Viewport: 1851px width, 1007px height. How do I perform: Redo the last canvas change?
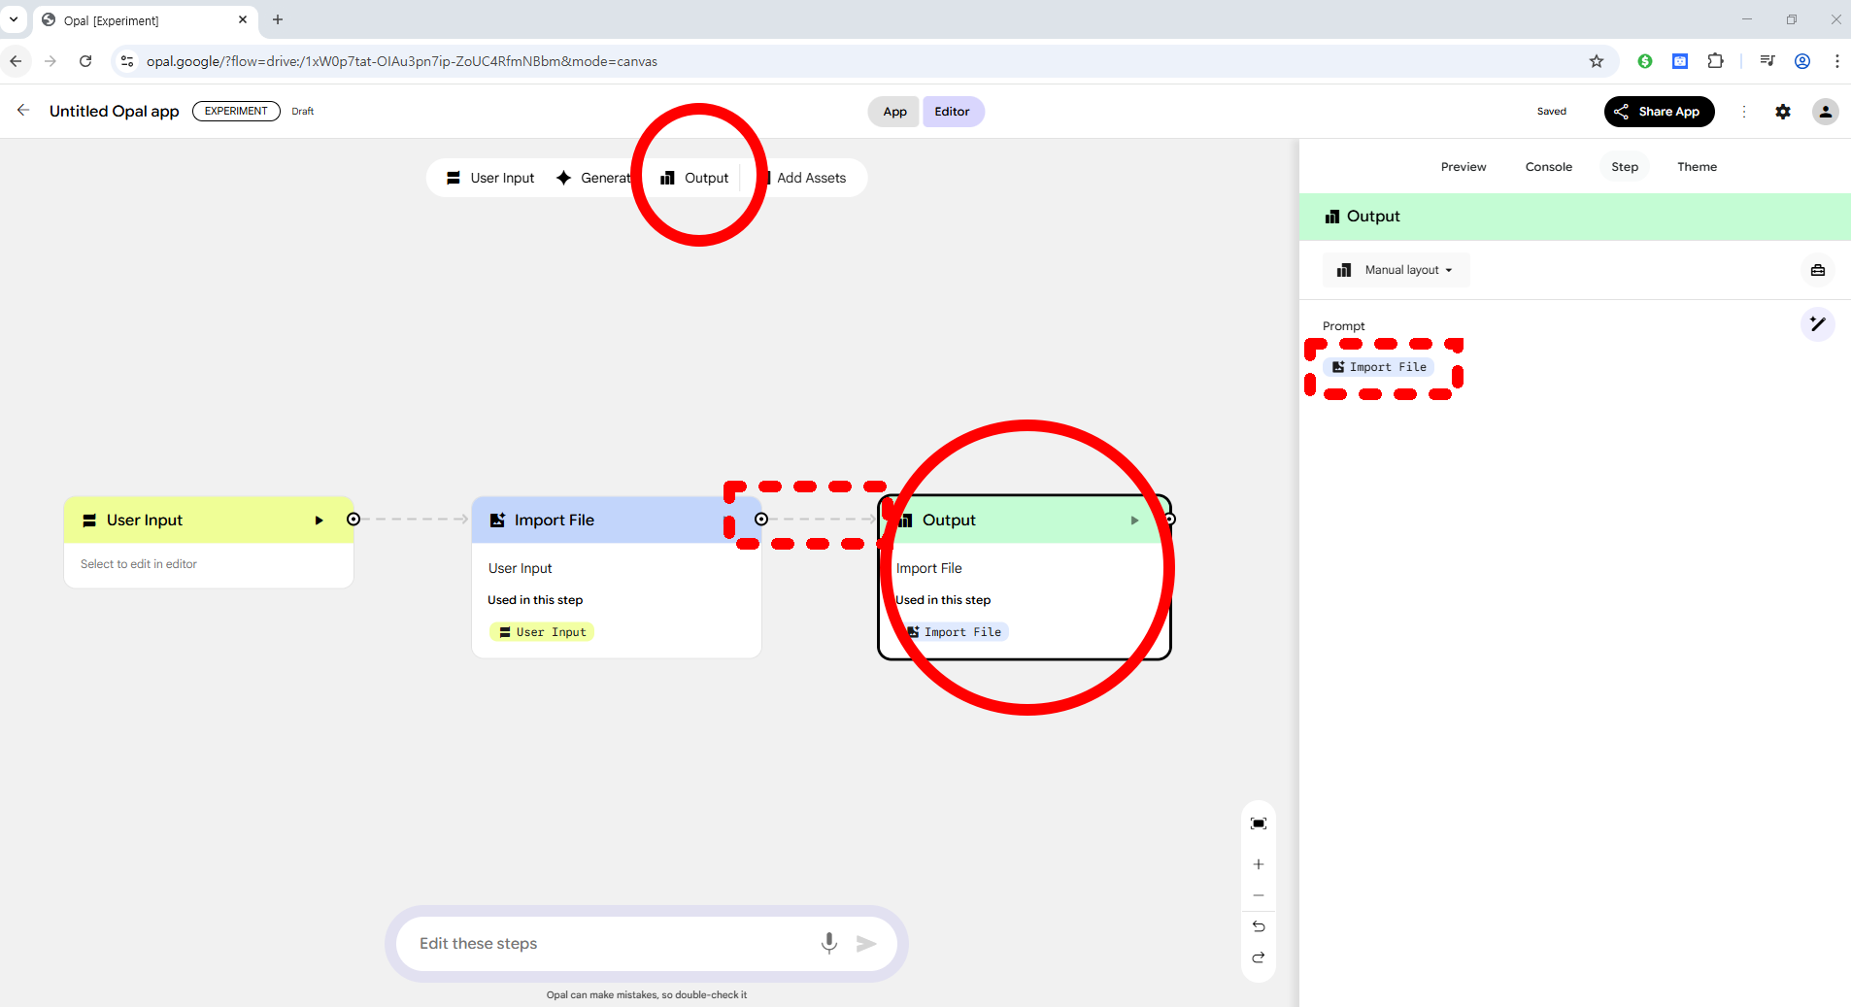[x=1259, y=957]
